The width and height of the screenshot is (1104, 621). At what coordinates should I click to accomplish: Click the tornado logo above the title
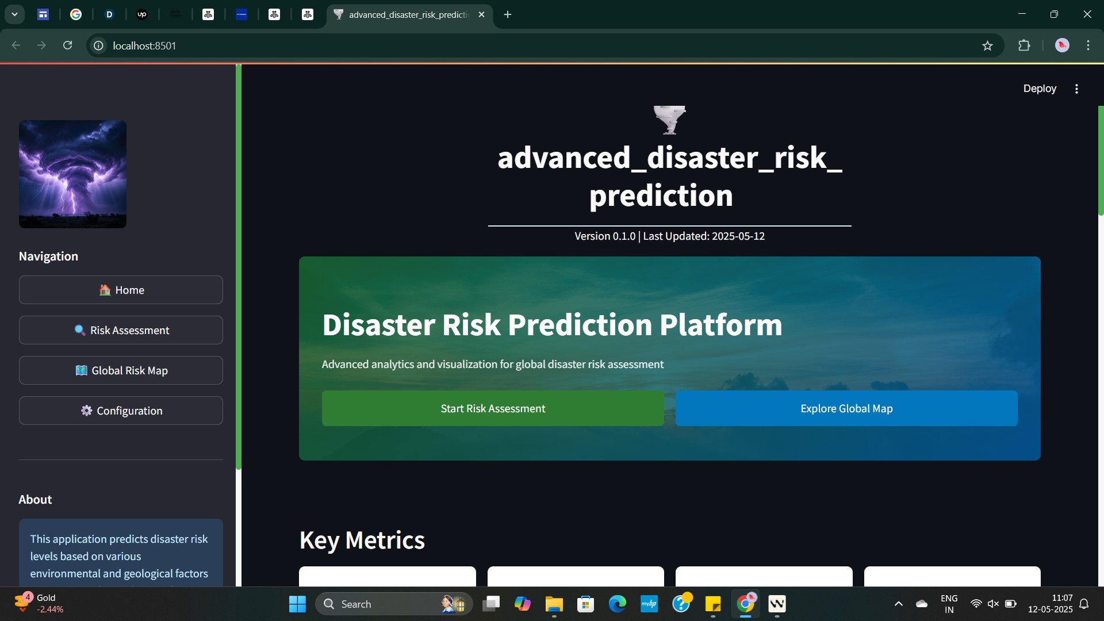coord(669,120)
